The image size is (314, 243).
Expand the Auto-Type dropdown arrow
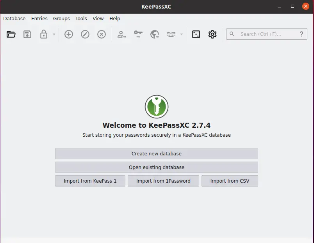(182, 34)
